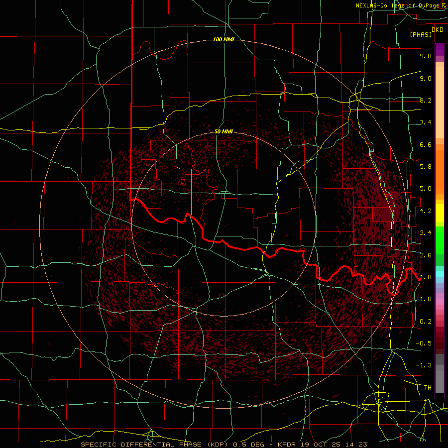Image resolution: width=448 pixels, height=448 pixels.
Task: Click the -1.3 scale value
Action: (x=424, y=365)
